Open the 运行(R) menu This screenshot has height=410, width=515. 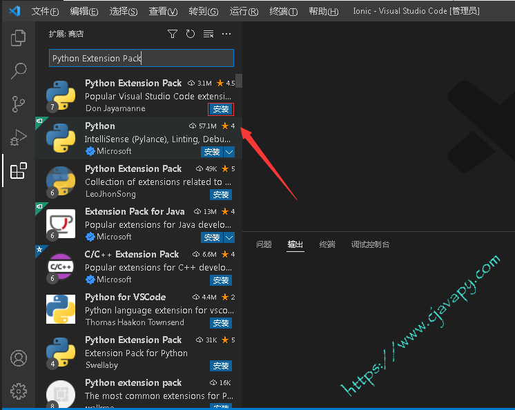pos(244,12)
